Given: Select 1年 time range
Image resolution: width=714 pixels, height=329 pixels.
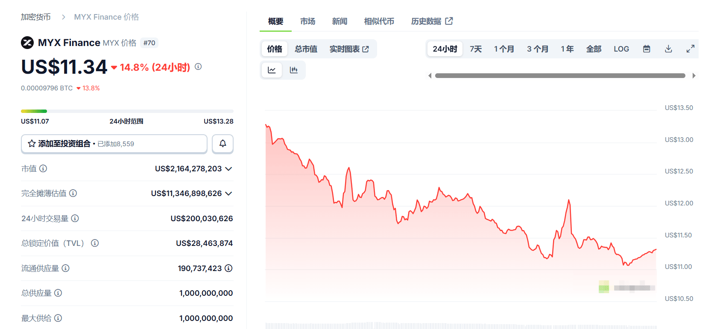Looking at the screenshot, I should coord(567,49).
